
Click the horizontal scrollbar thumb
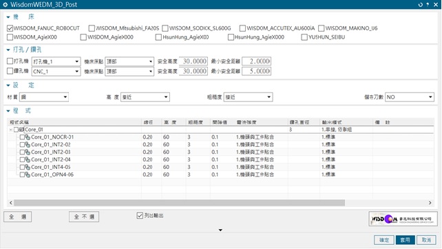tap(179, 203)
